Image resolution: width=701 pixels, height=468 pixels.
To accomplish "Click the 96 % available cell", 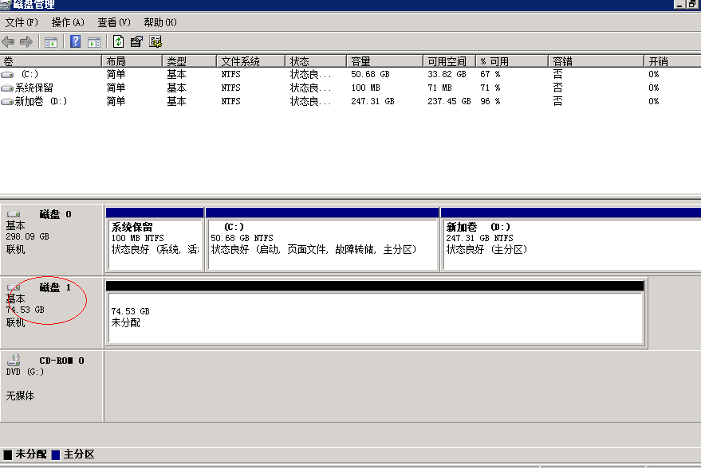I will click(490, 101).
